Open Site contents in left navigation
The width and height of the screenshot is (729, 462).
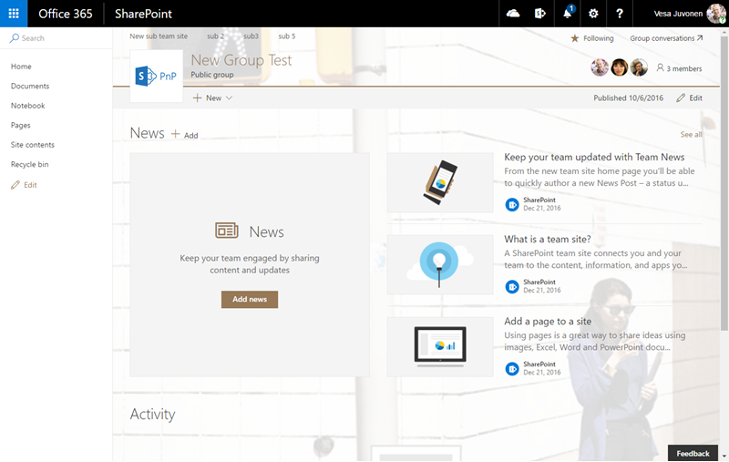[x=33, y=145]
